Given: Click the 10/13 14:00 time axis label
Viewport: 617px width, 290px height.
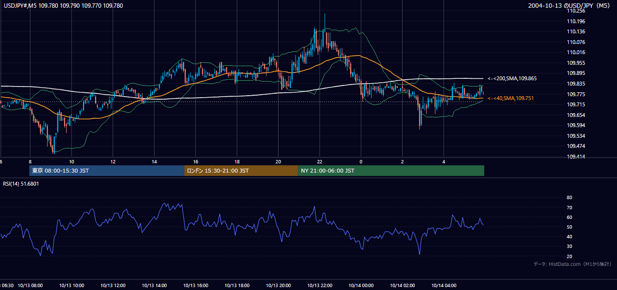Looking at the screenshot, I should point(154,285).
